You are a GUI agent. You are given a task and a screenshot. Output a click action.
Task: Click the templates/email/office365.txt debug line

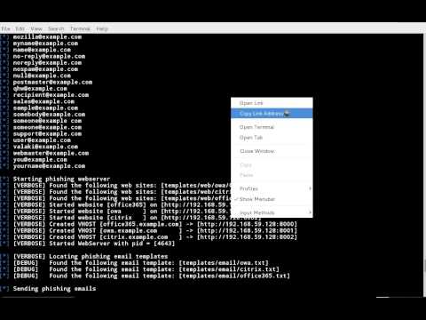point(152,276)
